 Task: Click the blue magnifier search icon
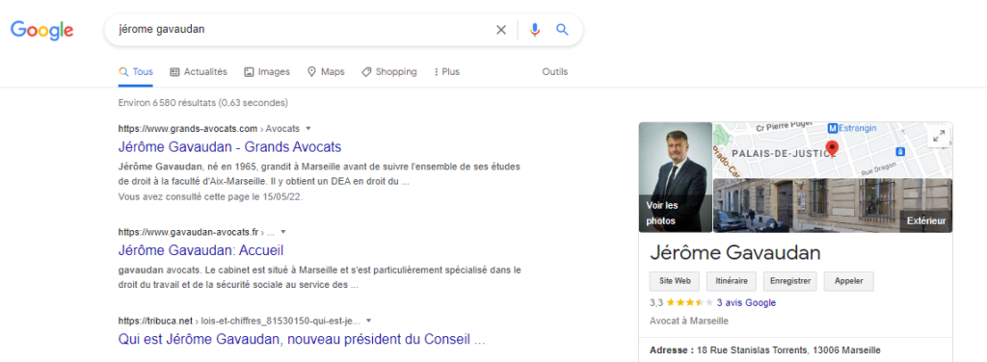pyautogui.click(x=562, y=30)
